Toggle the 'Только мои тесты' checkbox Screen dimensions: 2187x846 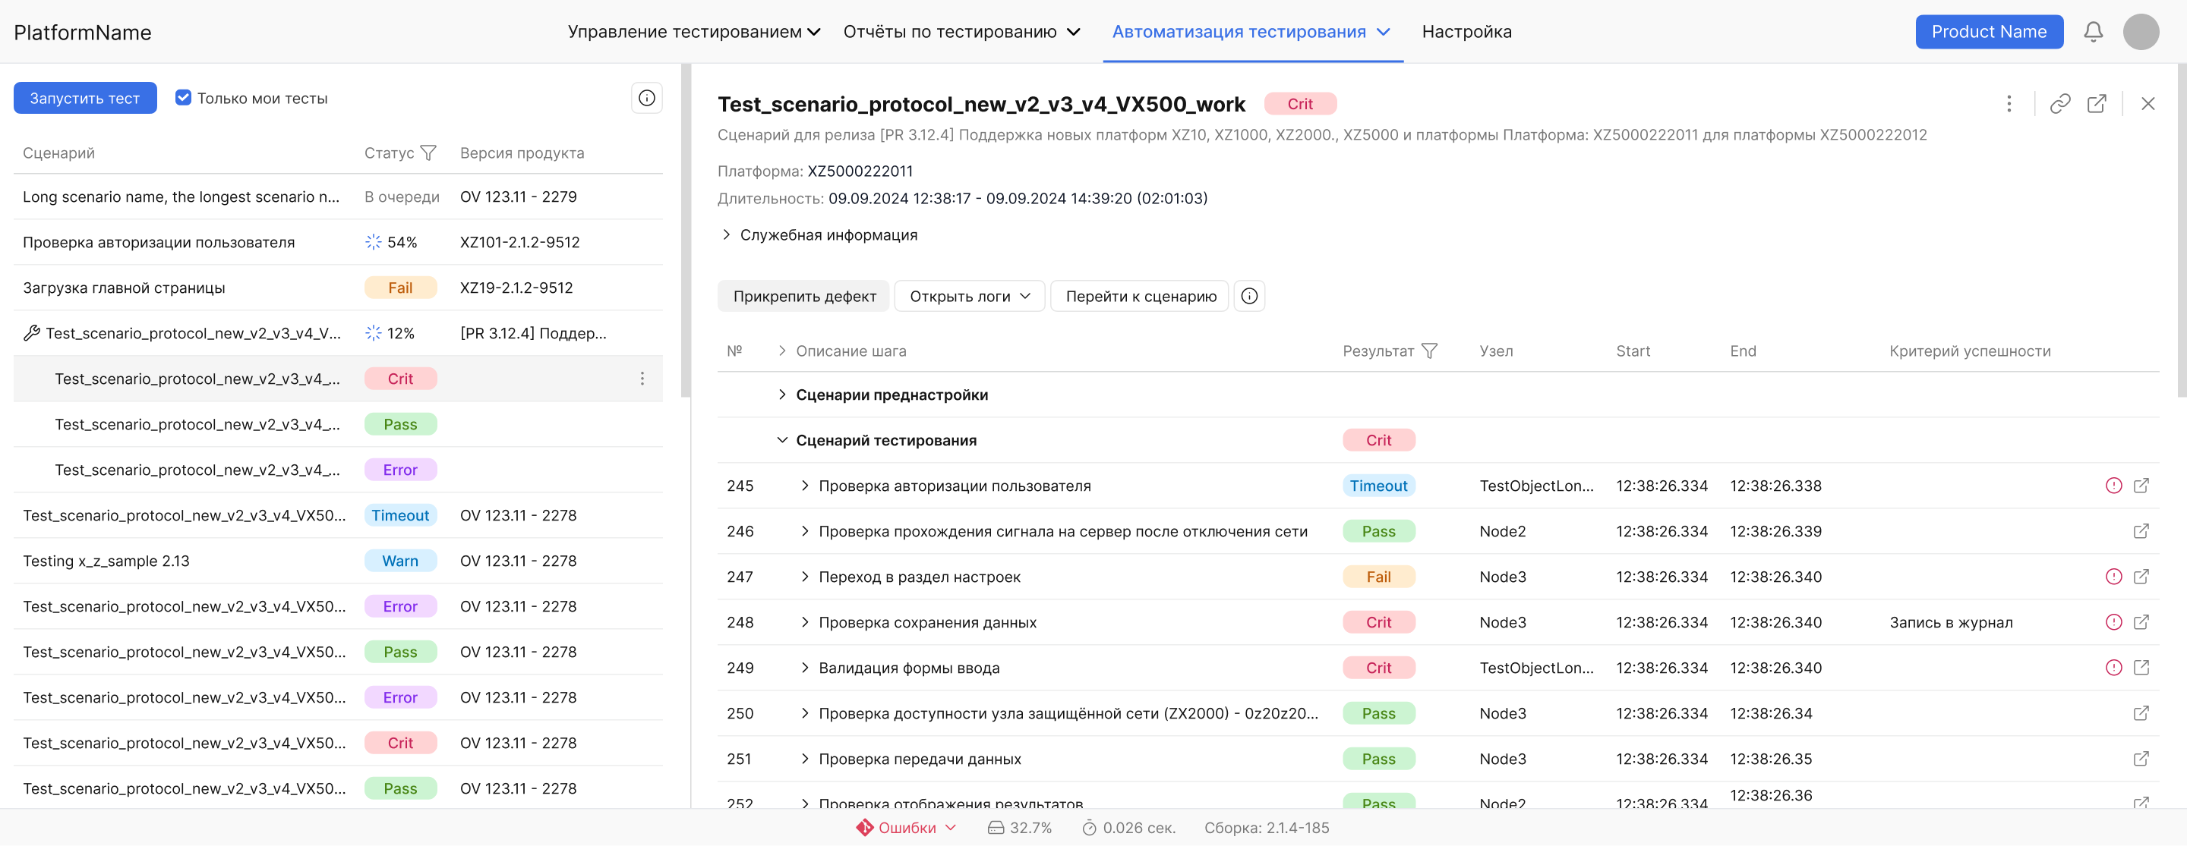183,99
